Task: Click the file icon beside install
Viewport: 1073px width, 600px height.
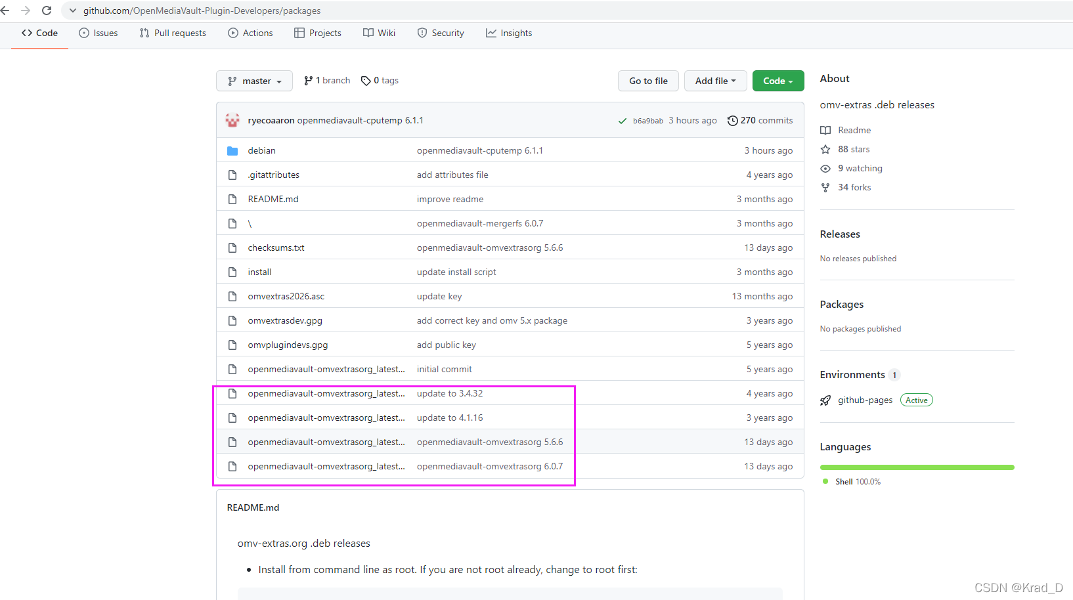Action: pos(232,272)
